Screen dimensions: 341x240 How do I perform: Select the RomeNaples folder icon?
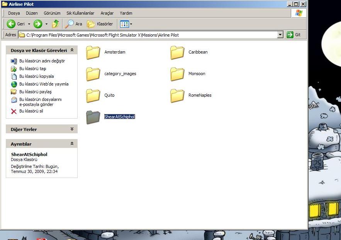pos(177,96)
